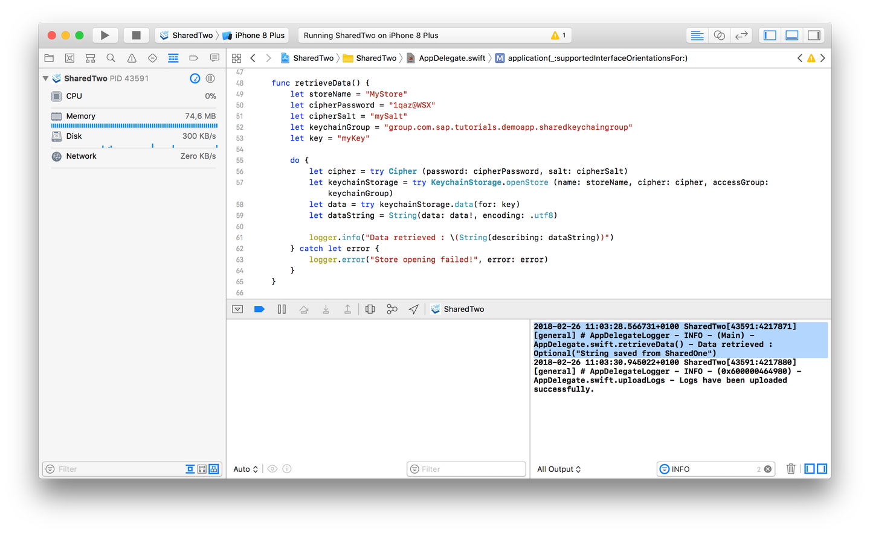
Task: Click the Memory usage bar
Action: [x=134, y=126]
